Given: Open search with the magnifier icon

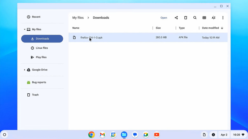Looking at the screenshot, I should (195, 18).
